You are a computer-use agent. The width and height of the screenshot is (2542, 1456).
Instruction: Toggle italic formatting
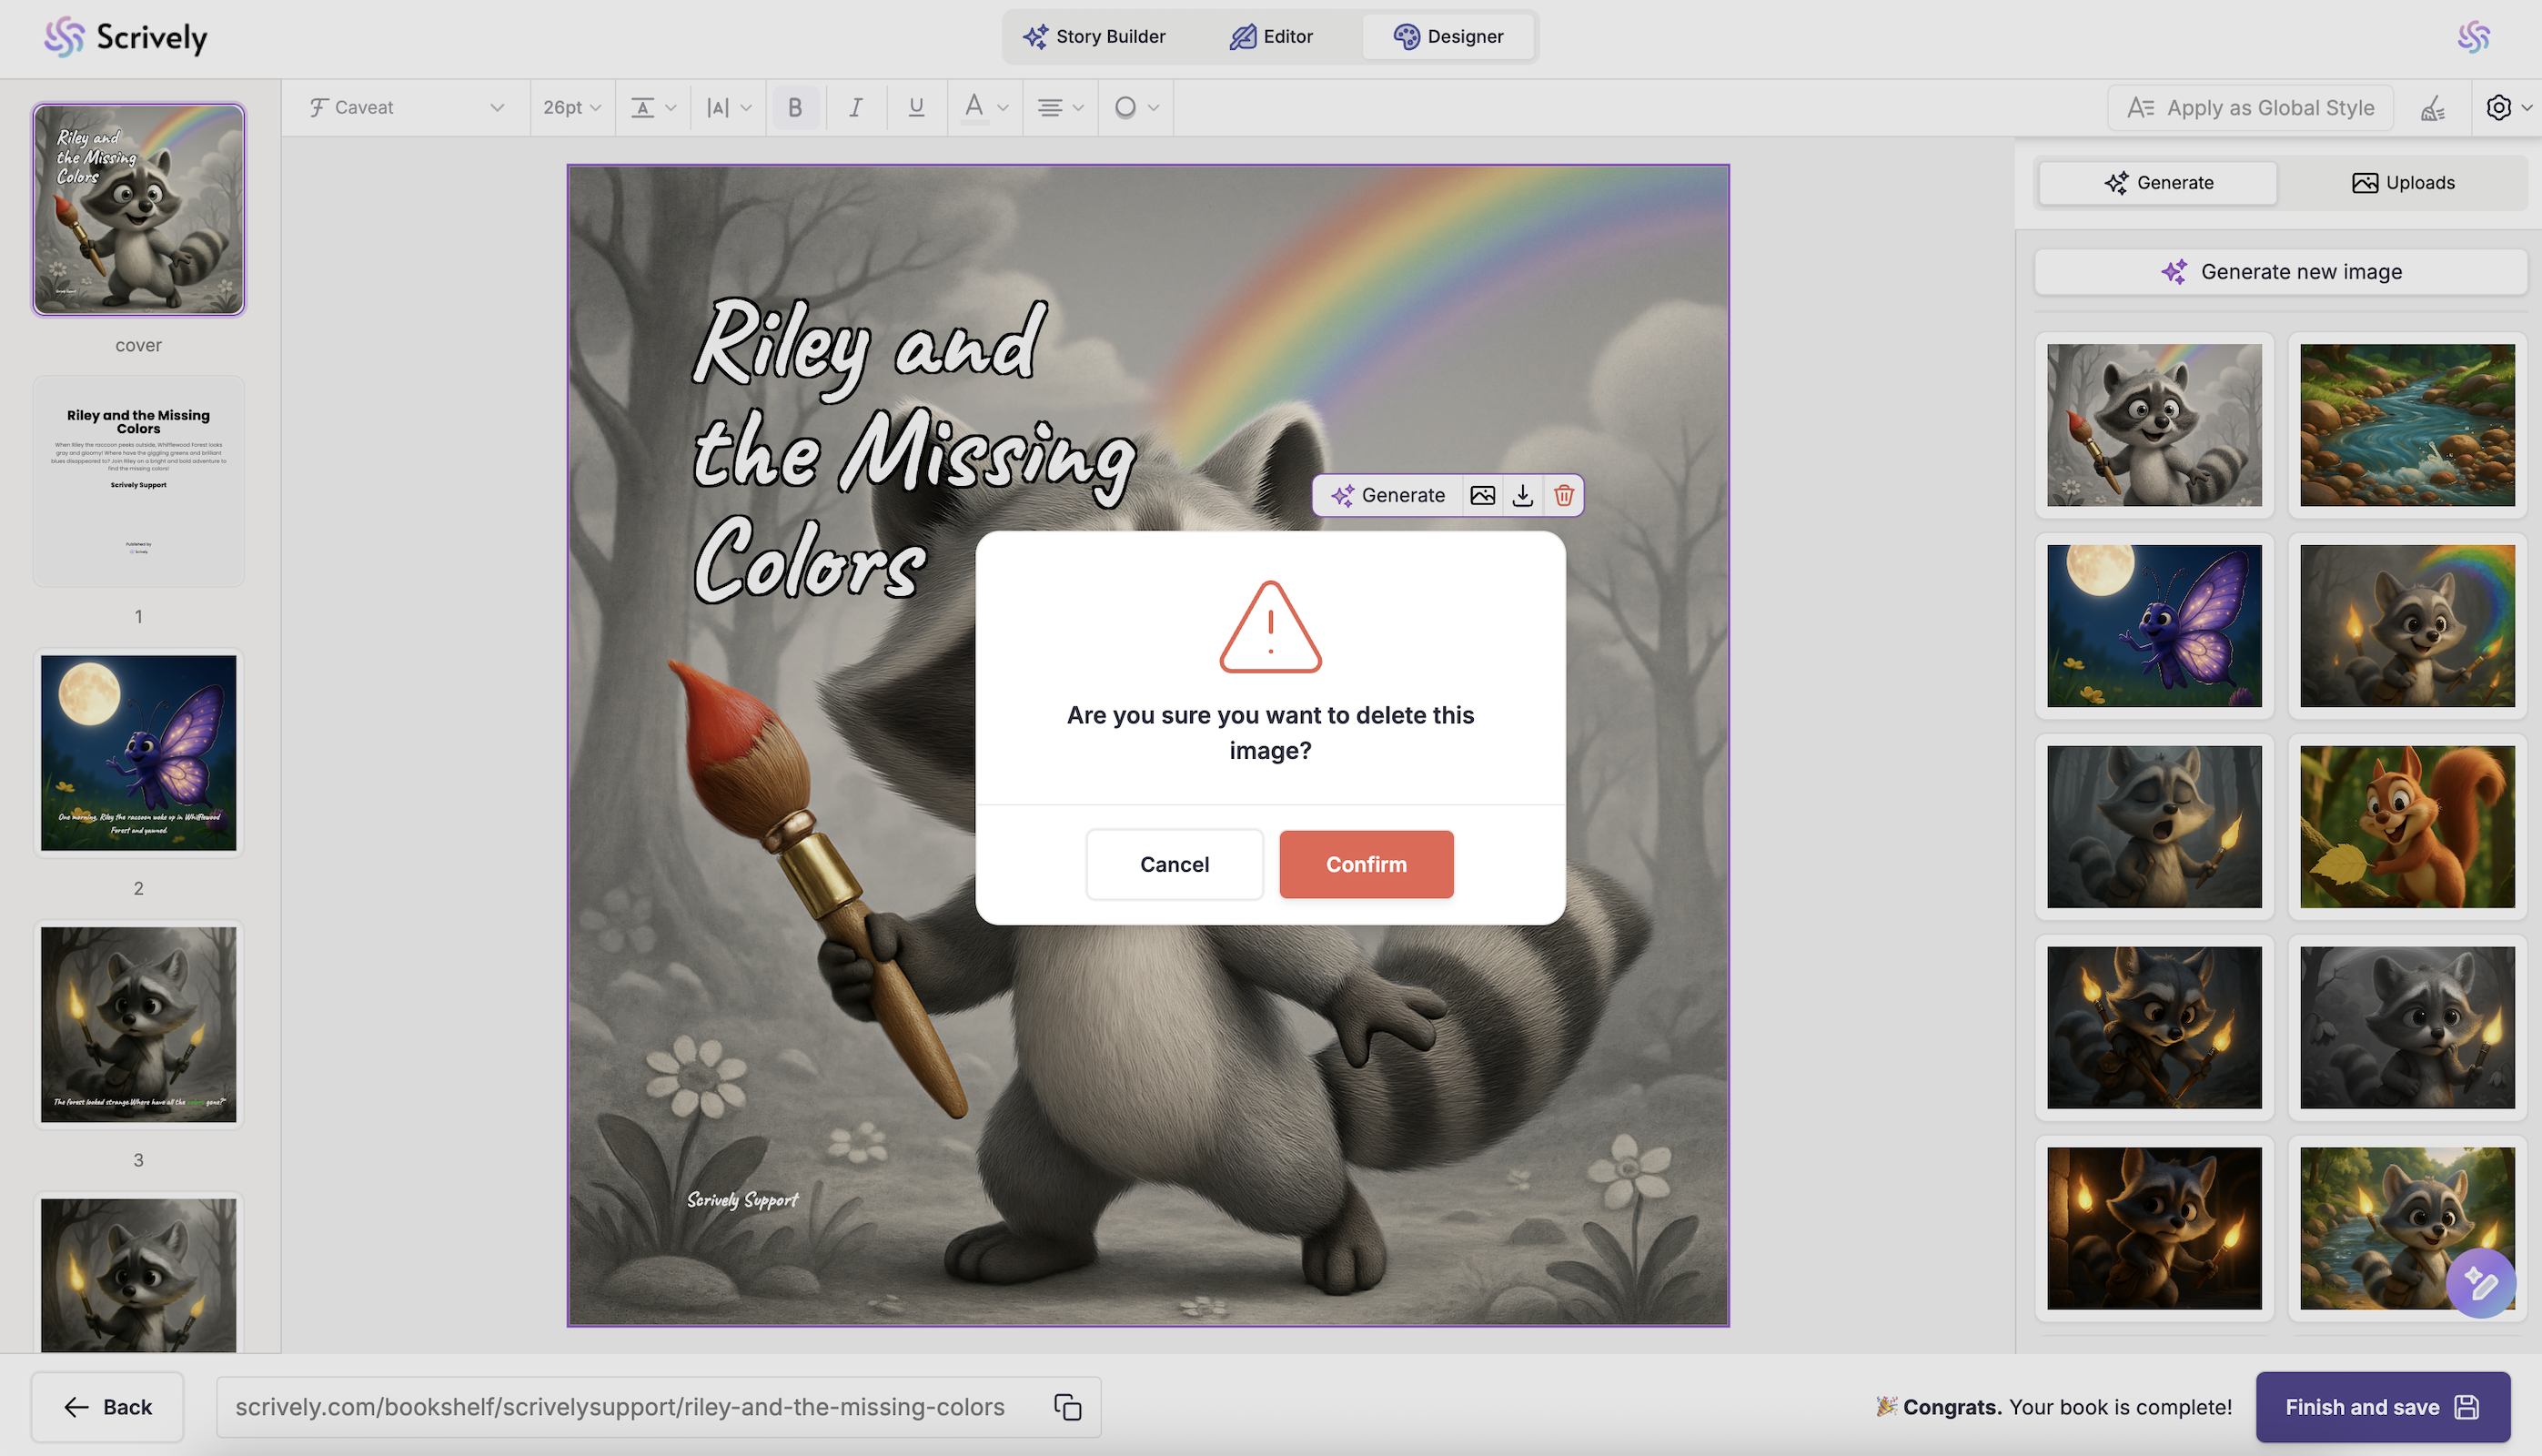855,108
